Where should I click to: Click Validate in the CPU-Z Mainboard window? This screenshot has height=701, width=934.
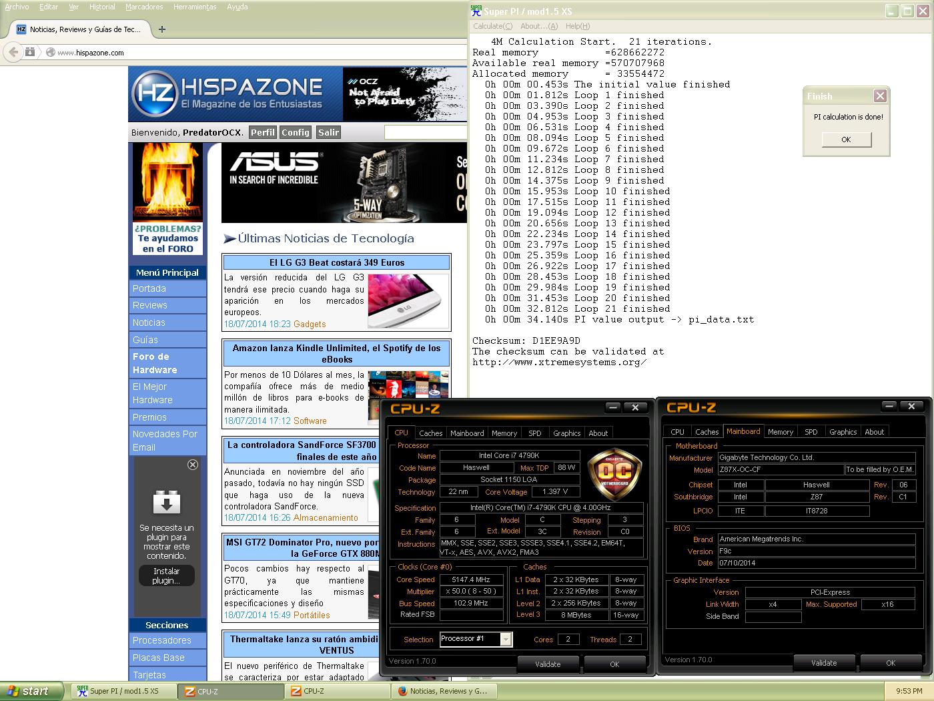(824, 663)
